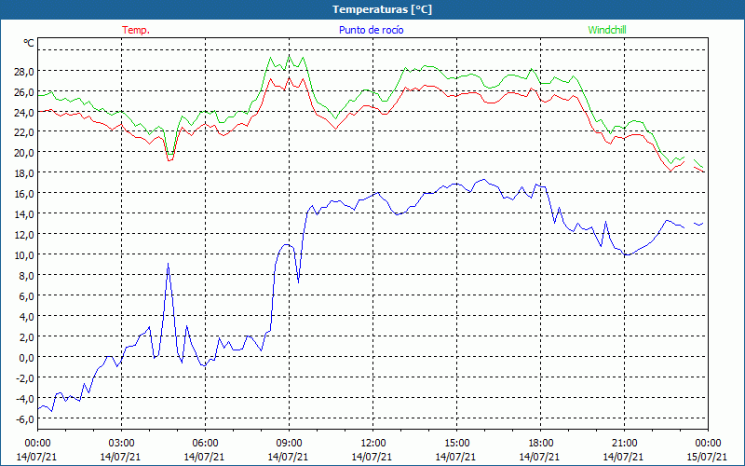Click the 09:00 time axis label
The width and height of the screenshot is (745, 466).
click(x=289, y=444)
